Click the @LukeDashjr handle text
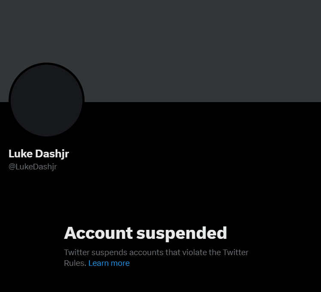The width and height of the screenshot is (321, 292). [x=33, y=167]
